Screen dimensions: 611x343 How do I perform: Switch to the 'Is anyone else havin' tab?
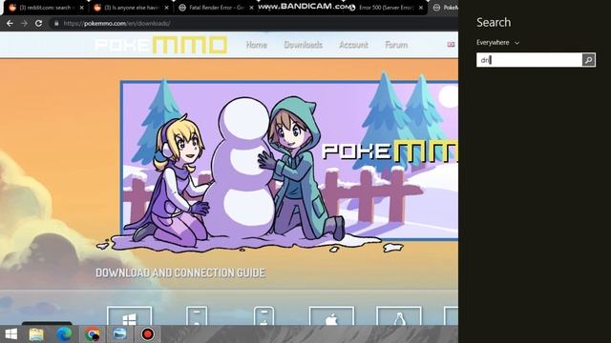click(x=131, y=8)
